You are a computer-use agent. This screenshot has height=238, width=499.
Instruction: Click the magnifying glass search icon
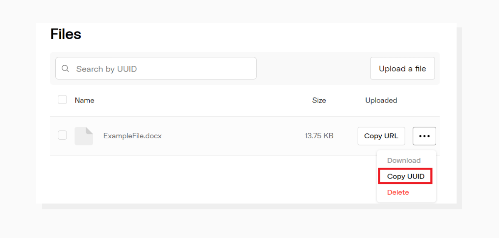tap(65, 69)
